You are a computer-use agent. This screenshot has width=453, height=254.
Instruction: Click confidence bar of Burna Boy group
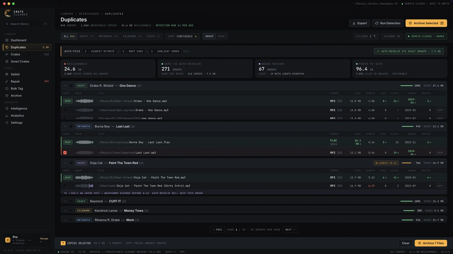pyautogui.click(x=408, y=126)
